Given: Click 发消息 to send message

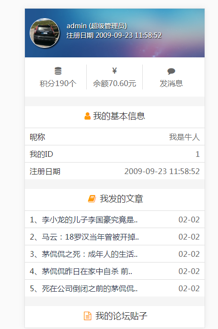Looking at the screenshot, I should 171,84.
